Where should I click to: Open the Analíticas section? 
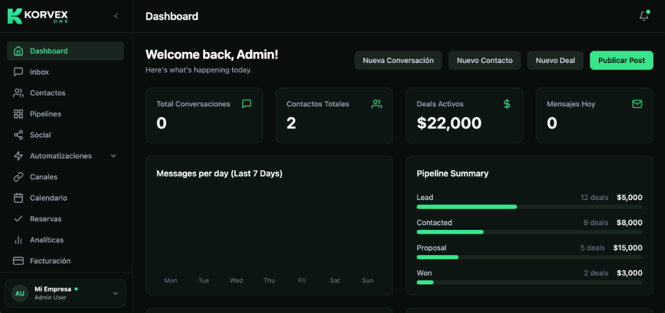(66, 240)
